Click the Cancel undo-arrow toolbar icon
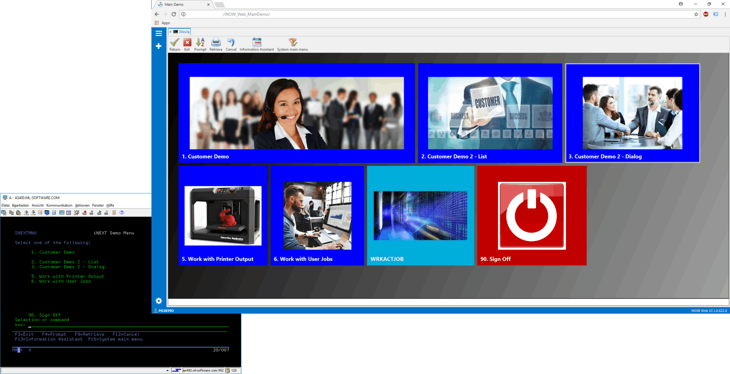This screenshot has width=730, height=374. (231, 43)
